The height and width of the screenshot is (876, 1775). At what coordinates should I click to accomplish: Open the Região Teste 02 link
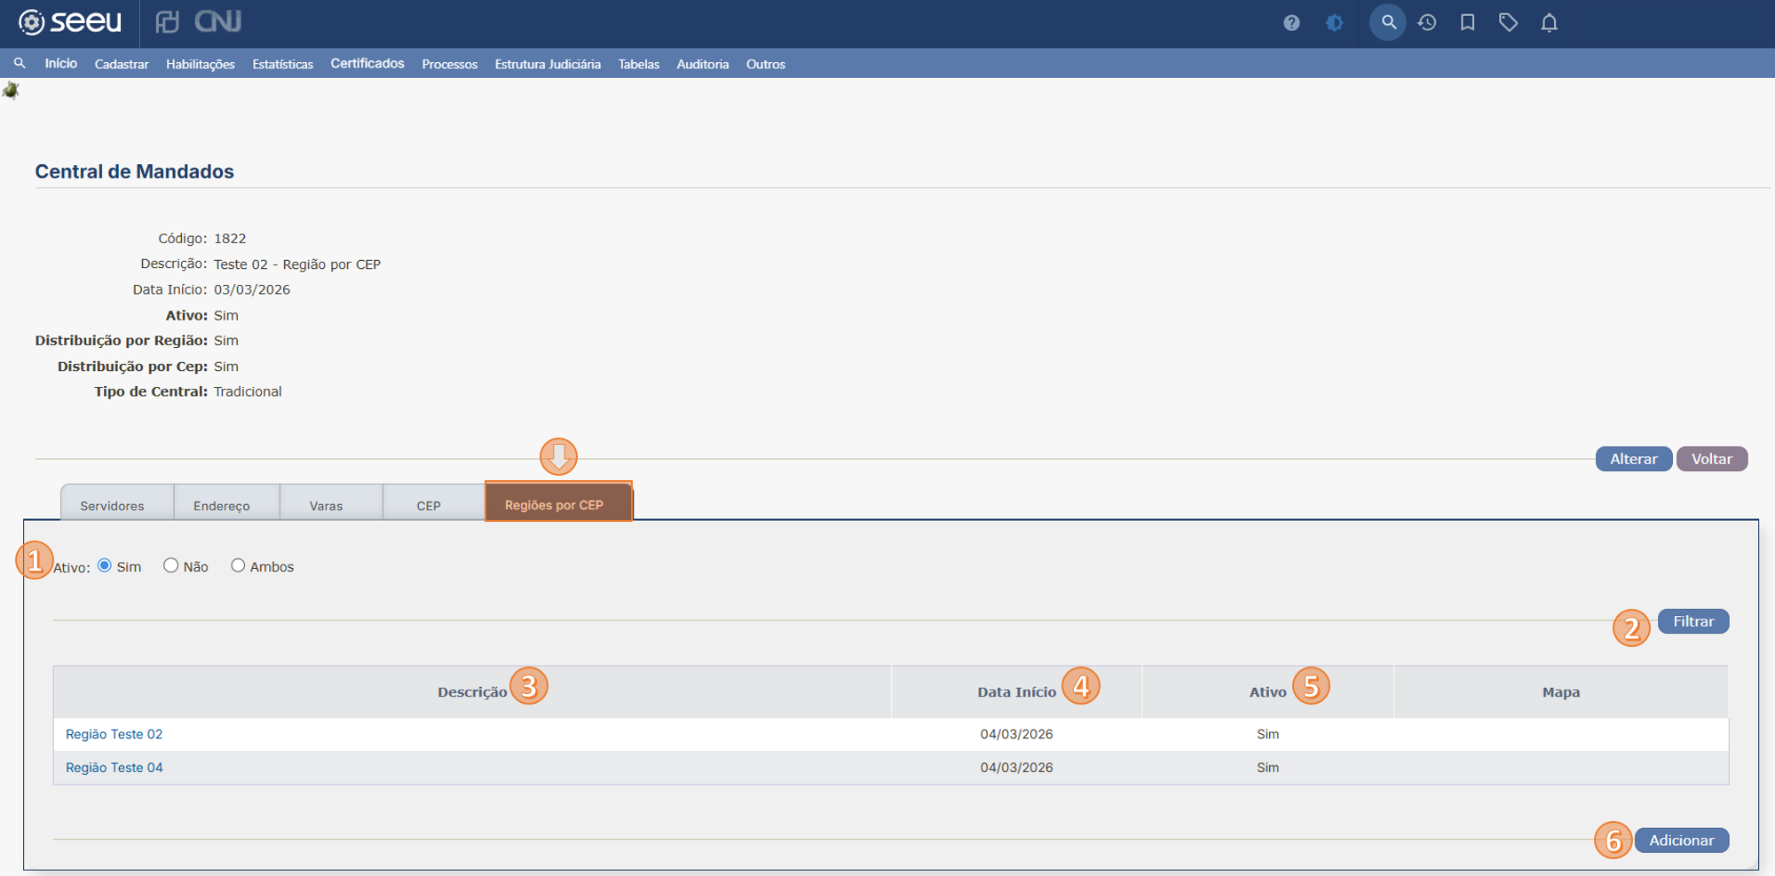(114, 734)
